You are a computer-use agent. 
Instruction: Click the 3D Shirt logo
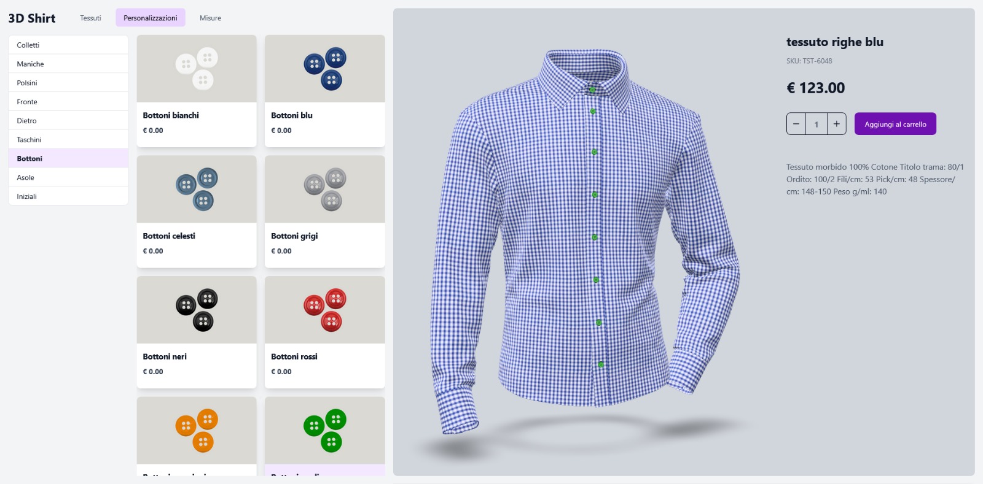(32, 18)
